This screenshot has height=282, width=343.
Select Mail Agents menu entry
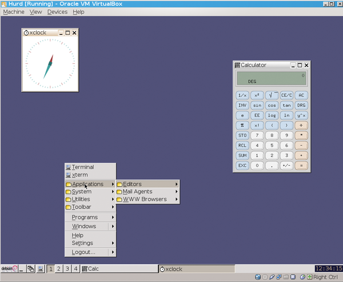pyautogui.click(x=148, y=192)
